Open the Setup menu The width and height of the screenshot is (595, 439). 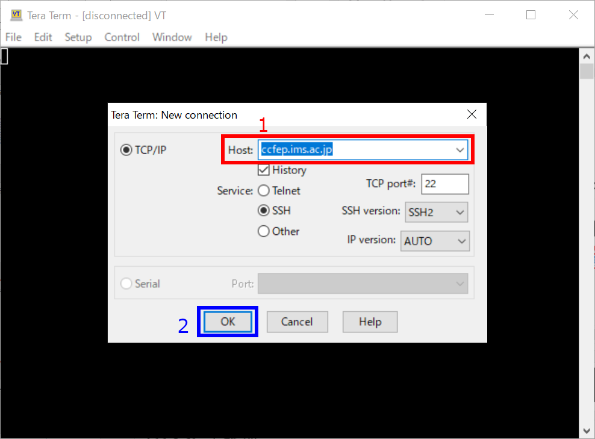point(78,37)
